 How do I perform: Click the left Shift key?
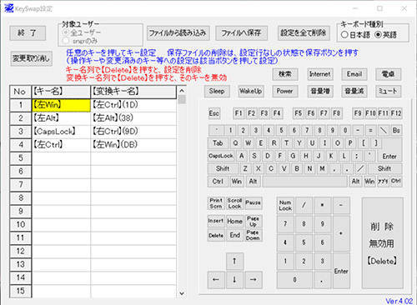[223, 168]
